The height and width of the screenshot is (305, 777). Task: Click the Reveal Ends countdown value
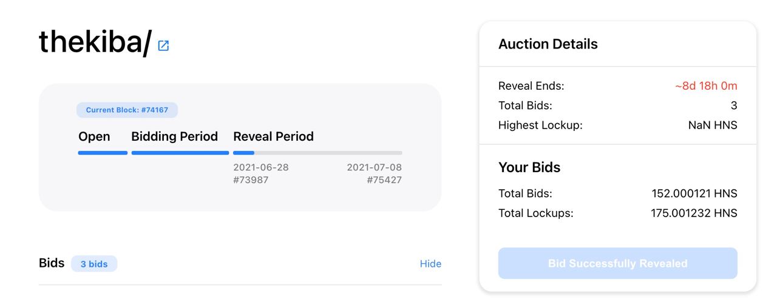(x=706, y=86)
